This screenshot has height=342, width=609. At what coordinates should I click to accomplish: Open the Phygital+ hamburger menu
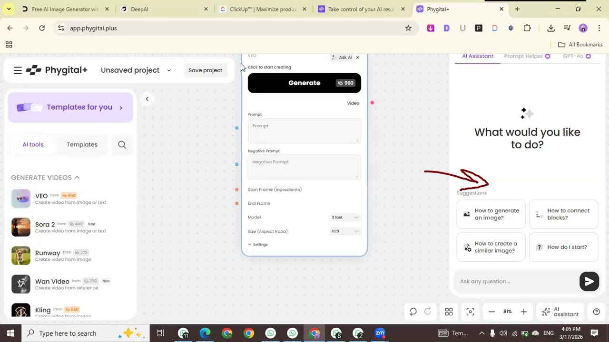(x=18, y=70)
